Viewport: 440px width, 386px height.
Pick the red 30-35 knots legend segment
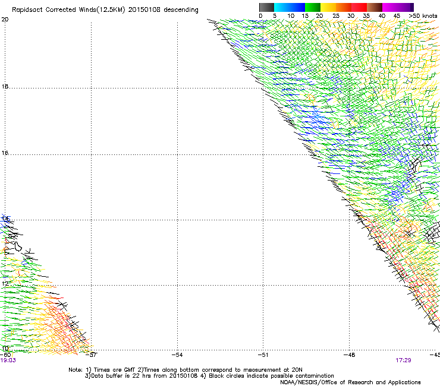pyautogui.click(x=359, y=7)
